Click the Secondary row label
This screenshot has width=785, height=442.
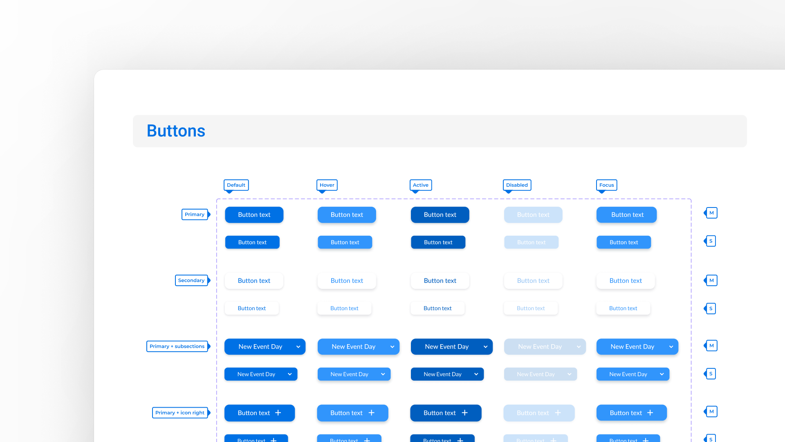[x=191, y=280]
